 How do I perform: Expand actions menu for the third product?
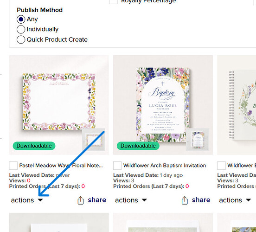click(235, 200)
